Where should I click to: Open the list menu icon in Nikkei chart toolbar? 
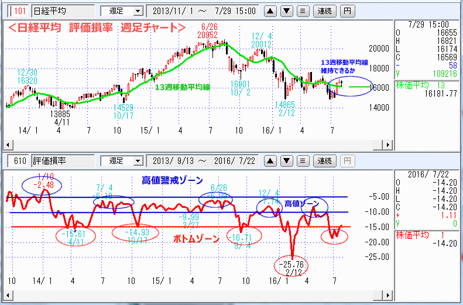pyautogui.click(x=303, y=11)
